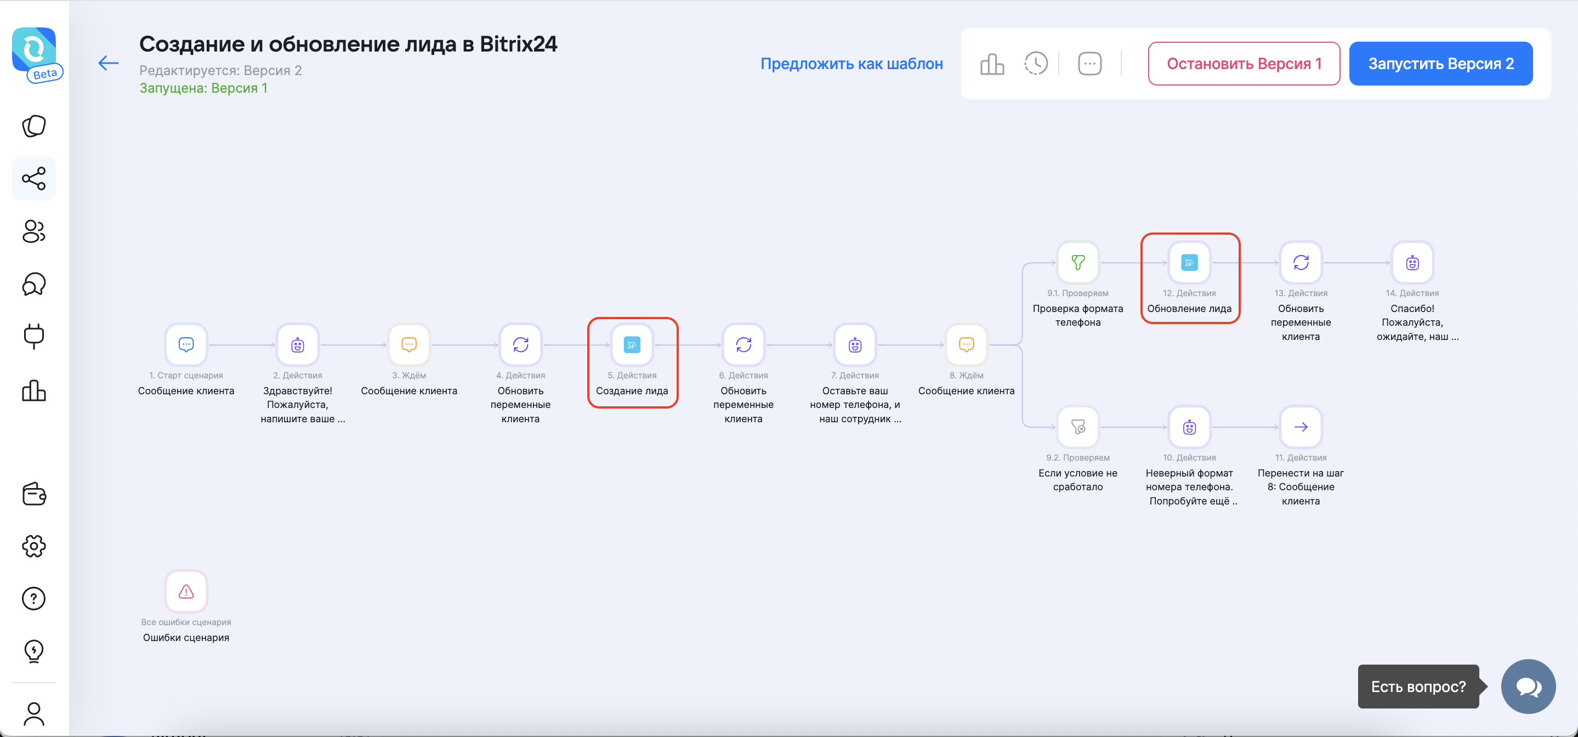The image size is (1578, 737).
Task: Select the Создание лида Bitrix24 step
Action: coord(632,345)
